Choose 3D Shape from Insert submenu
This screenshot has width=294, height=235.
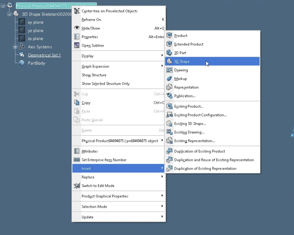(x=182, y=61)
